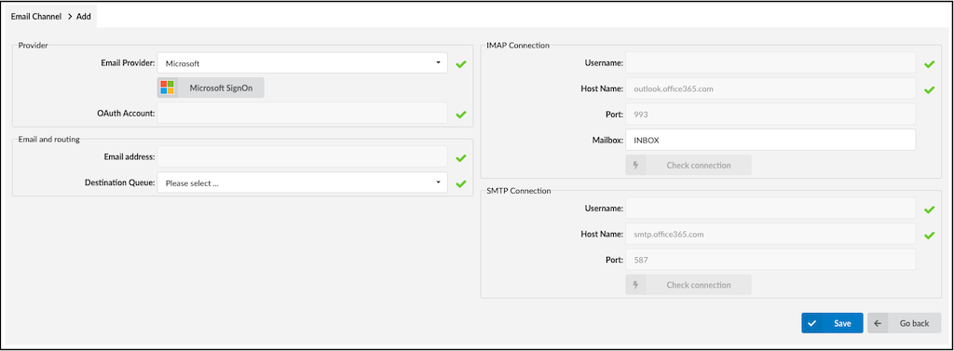This screenshot has width=954, height=351.
Task: Click the Microsoft SignOn button
Action: tap(211, 88)
